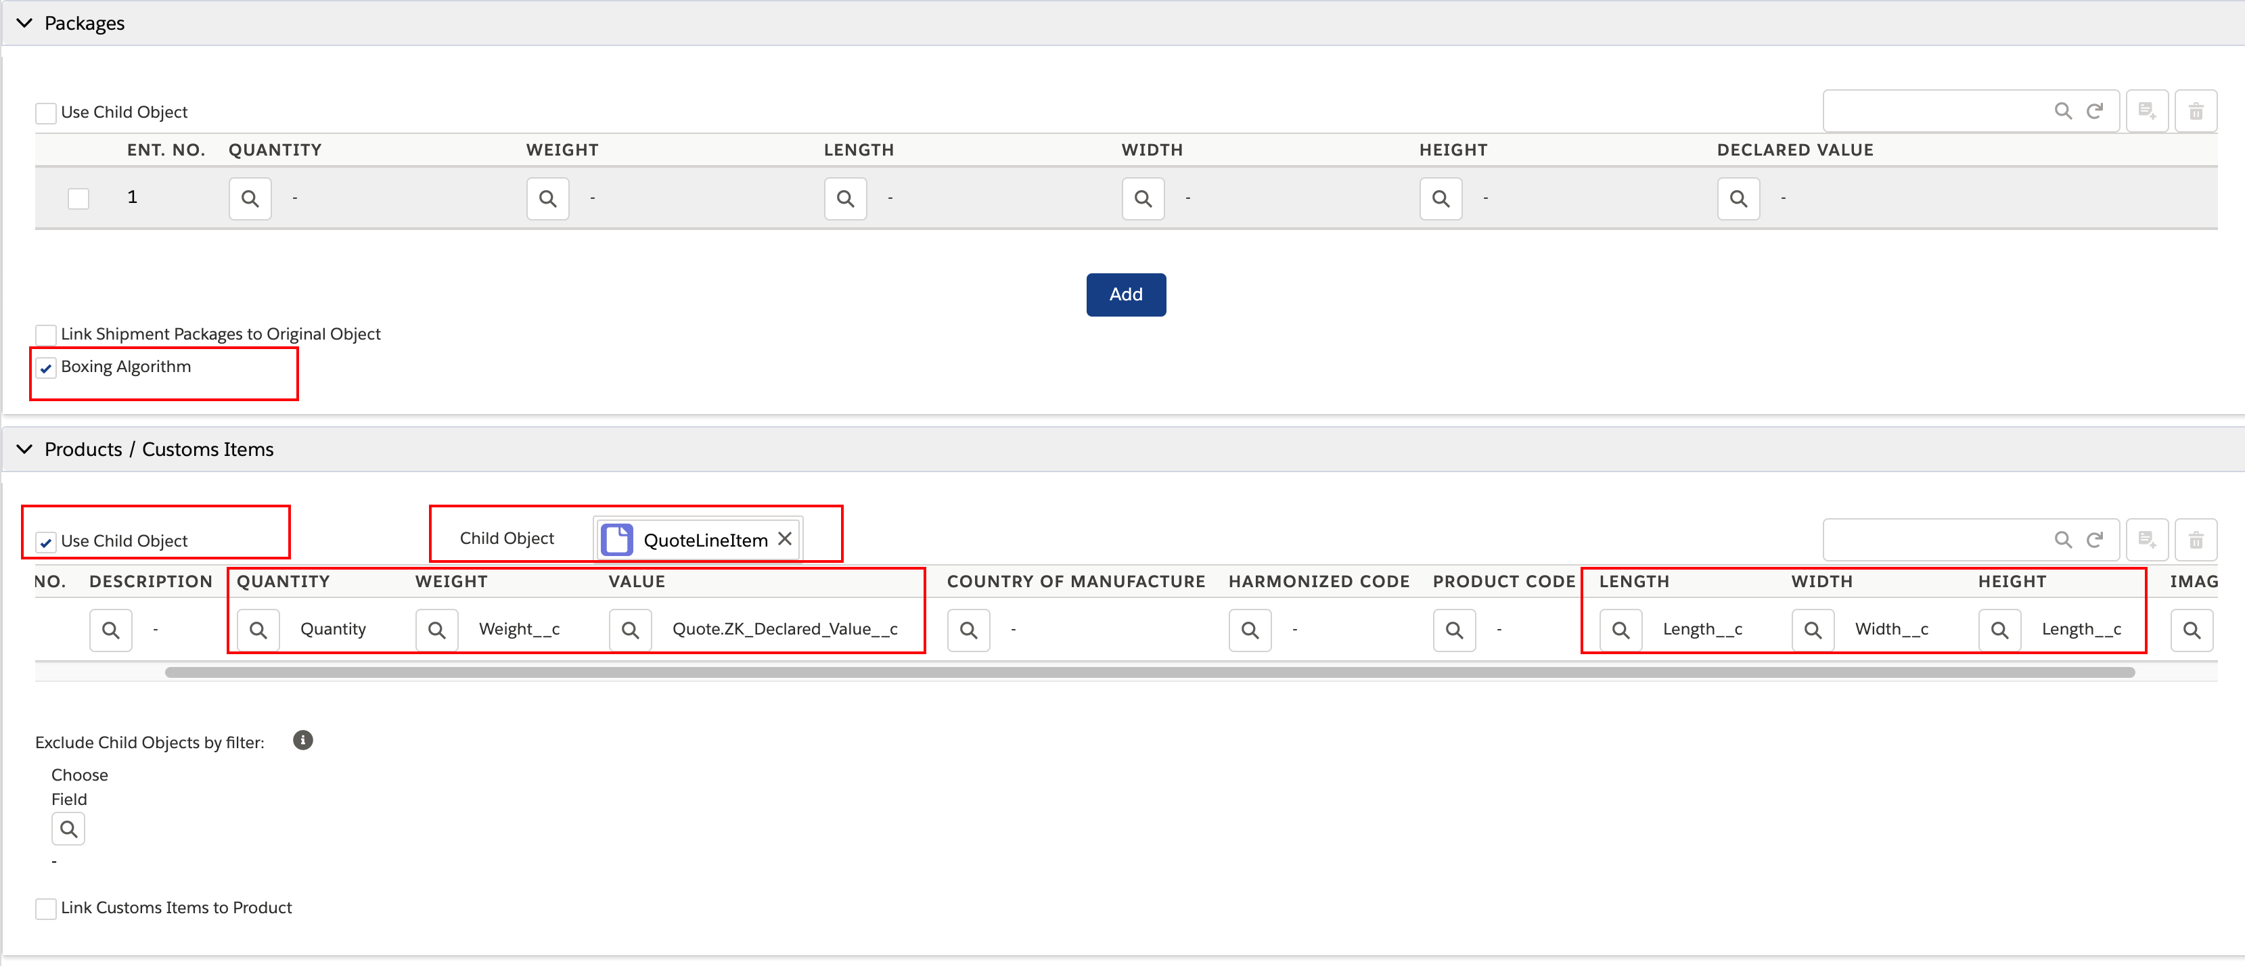Enable Use Child Object in Packages

tap(45, 113)
